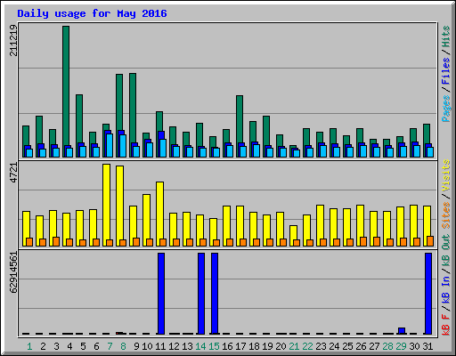Click the blue kB In bar for day 15
The height and width of the screenshot is (356, 456).
tap(215, 294)
